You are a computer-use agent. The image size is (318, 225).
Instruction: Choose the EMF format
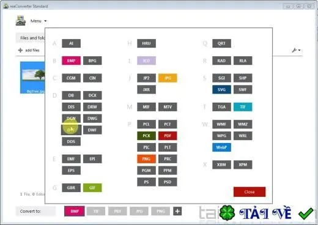(x=71, y=159)
